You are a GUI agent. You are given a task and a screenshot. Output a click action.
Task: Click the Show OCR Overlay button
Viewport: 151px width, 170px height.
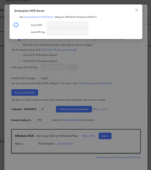pos(25,92)
